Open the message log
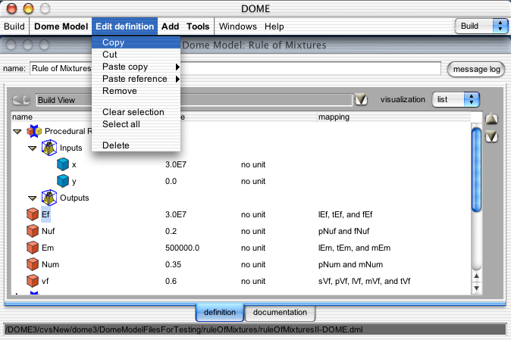 tap(476, 69)
